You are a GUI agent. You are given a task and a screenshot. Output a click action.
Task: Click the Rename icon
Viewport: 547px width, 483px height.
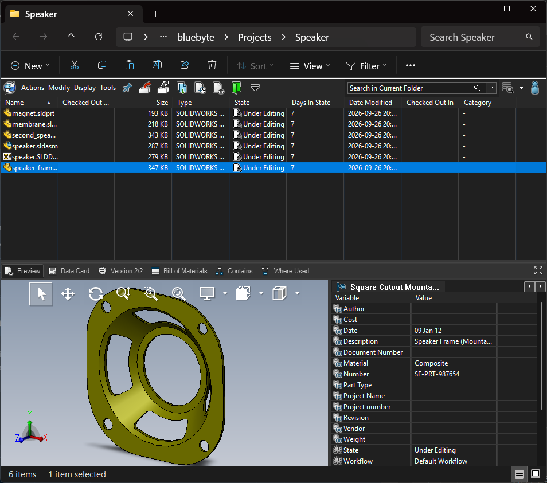tap(157, 65)
